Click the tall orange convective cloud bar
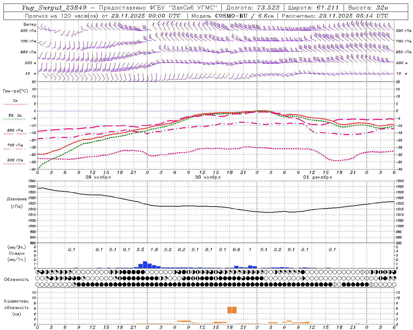This screenshot has width=413, height=330. 232,310
